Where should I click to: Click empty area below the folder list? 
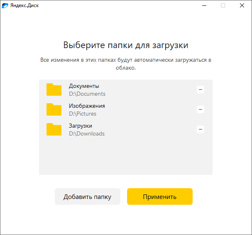click(126, 160)
